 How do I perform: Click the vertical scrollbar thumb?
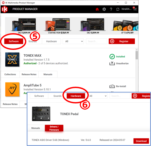137,55
